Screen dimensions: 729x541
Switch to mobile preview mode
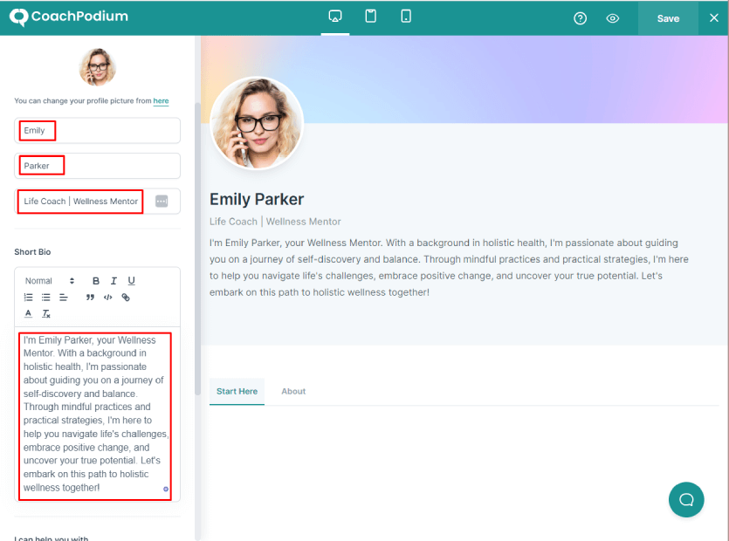[406, 17]
